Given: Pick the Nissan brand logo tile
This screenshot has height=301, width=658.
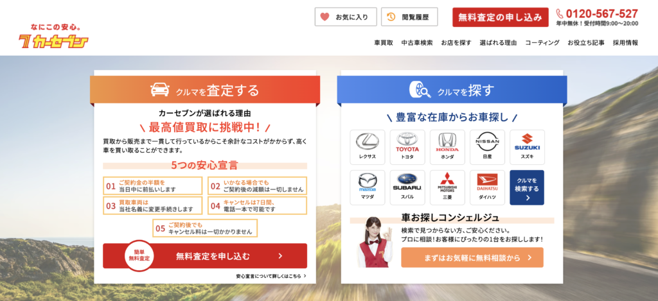Looking at the screenshot, I should (x=487, y=147).
